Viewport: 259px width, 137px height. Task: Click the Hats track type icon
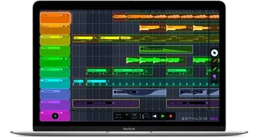coord(42,80)
